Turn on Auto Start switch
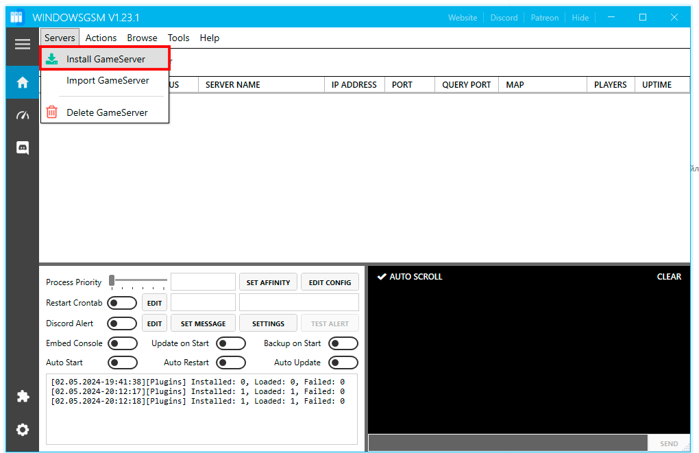Screen dimensions: 699x453 [122, 363]
